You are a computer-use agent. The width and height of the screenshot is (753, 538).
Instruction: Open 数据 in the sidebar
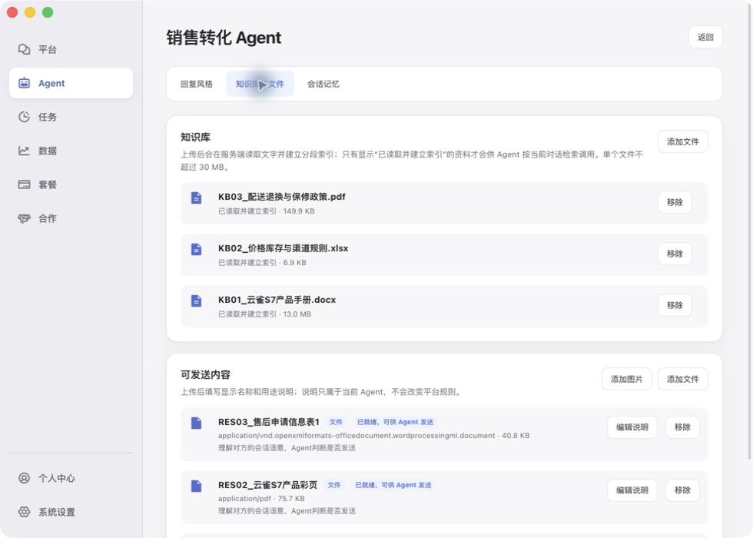(71, 151)
